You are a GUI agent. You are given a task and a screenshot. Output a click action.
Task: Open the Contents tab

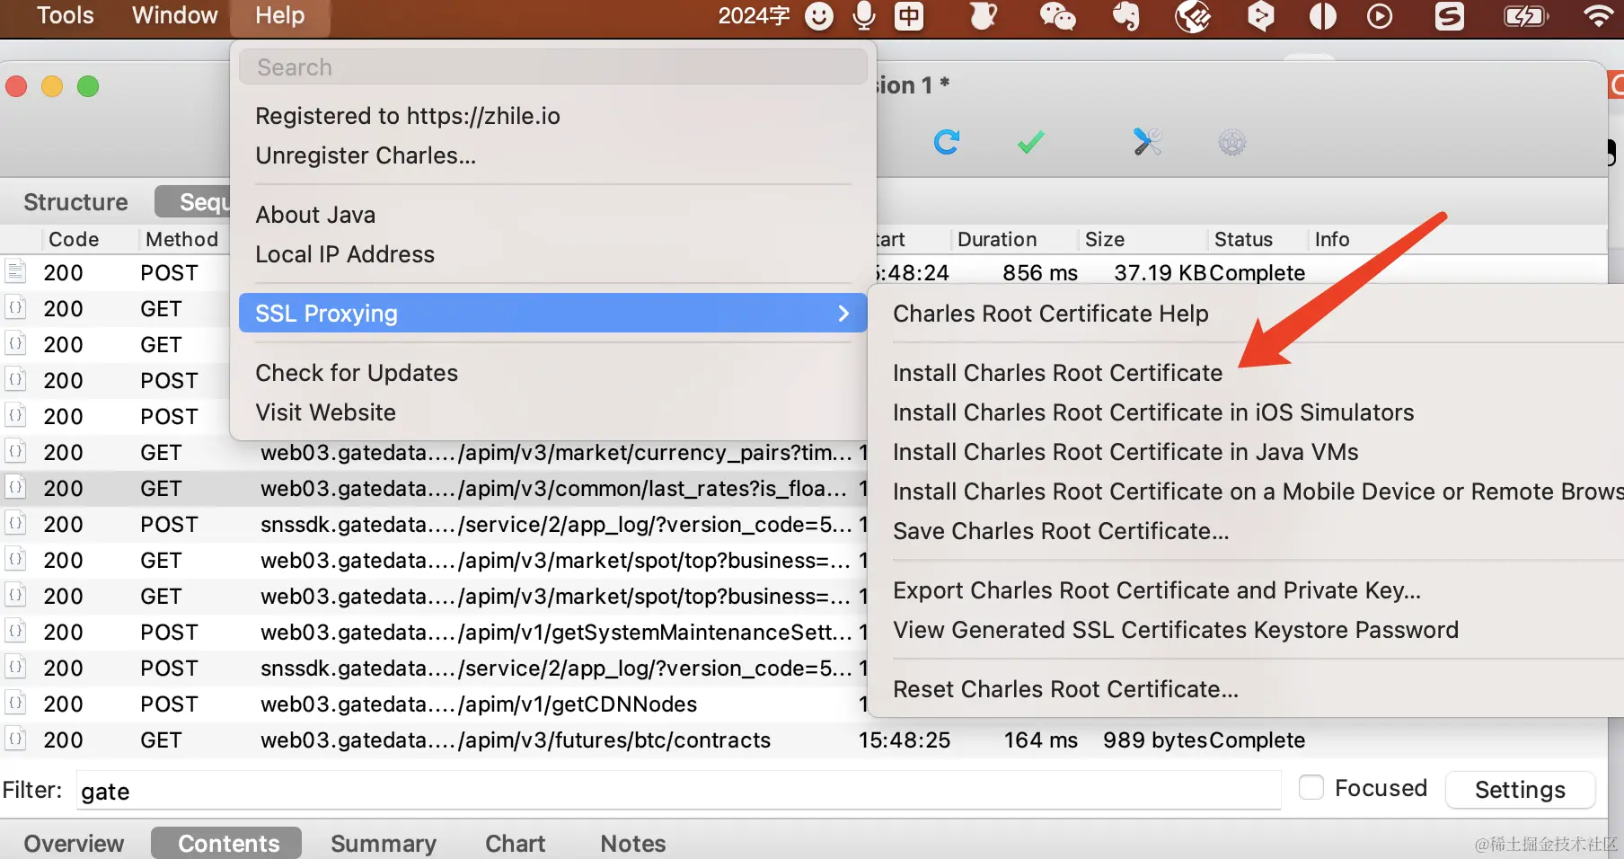click(228, 843)
